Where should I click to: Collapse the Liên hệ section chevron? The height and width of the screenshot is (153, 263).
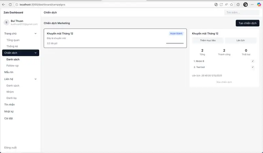pos(35,79)
